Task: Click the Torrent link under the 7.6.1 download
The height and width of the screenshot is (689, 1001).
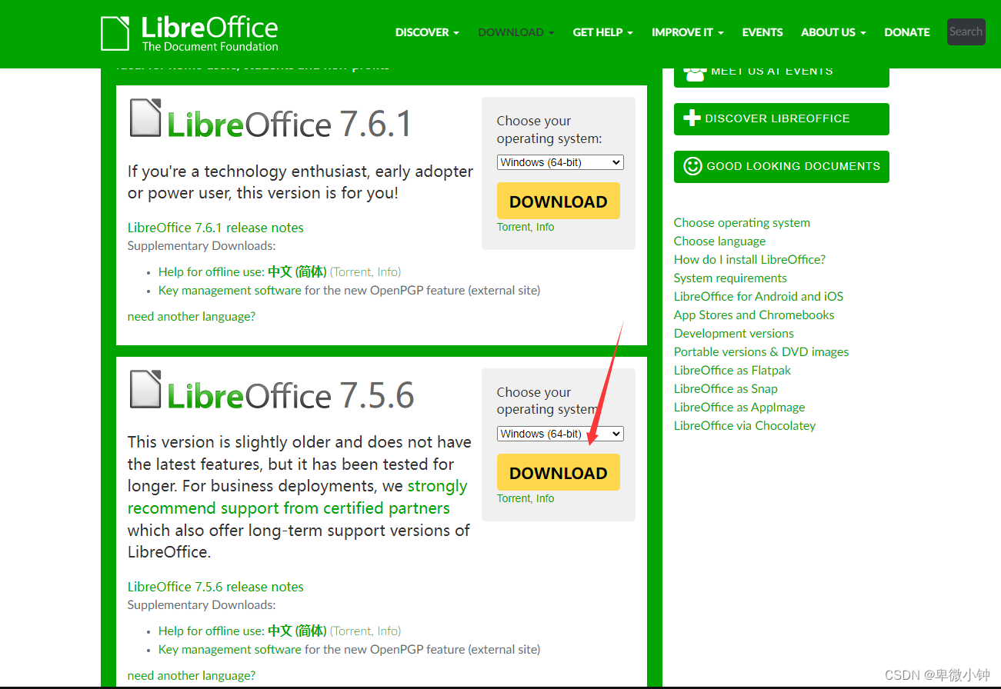Action: coord(513,227)
